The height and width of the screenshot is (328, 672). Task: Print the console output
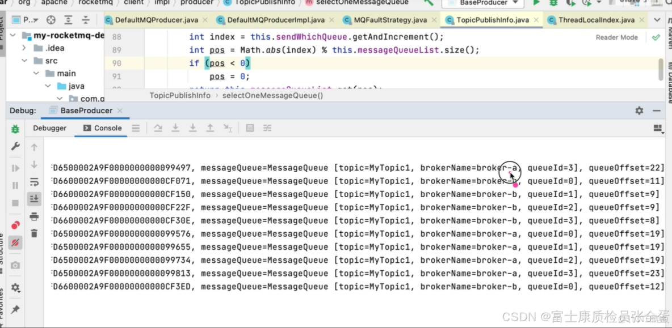click(34, 216)
